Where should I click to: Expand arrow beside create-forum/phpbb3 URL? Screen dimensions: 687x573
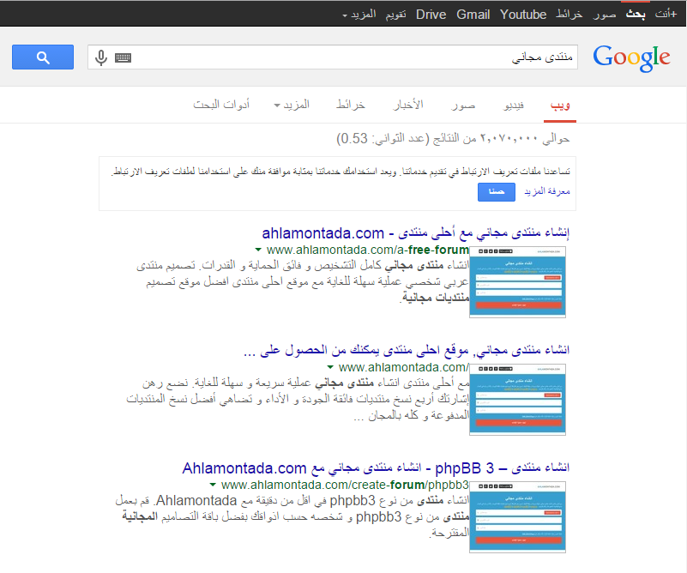pos(213,485)
